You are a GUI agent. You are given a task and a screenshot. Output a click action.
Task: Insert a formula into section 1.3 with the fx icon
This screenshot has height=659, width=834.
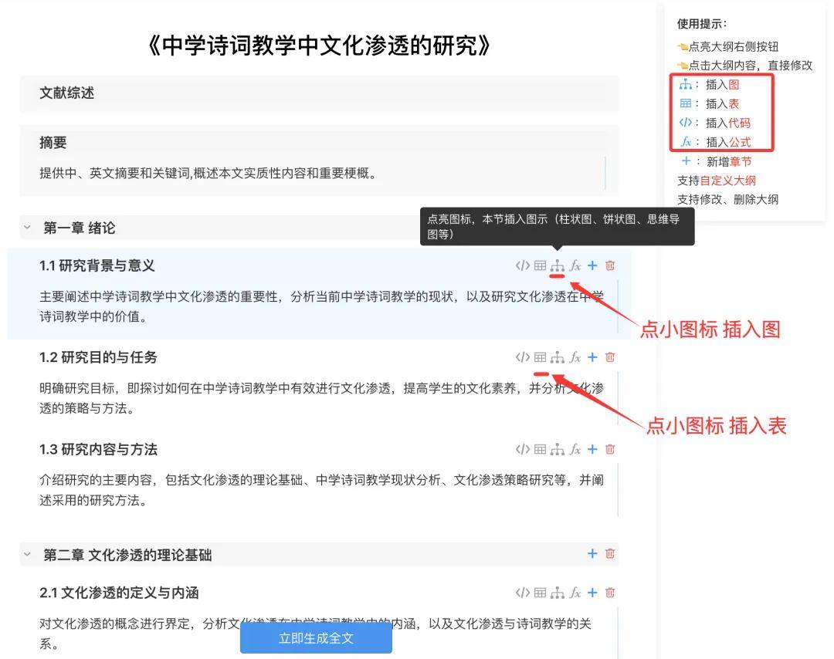point(575,448)
